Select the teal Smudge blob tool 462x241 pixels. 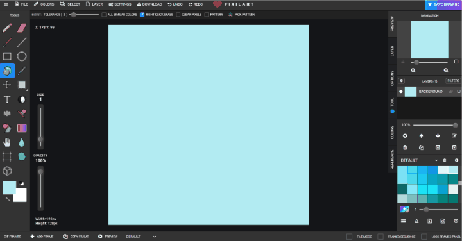tap(22, 156)
